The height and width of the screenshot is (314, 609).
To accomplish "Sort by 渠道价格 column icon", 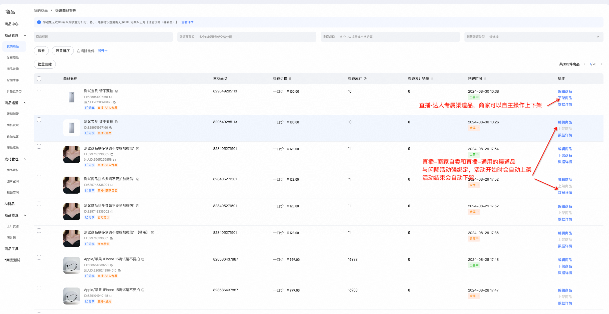I will coord(290,79).
